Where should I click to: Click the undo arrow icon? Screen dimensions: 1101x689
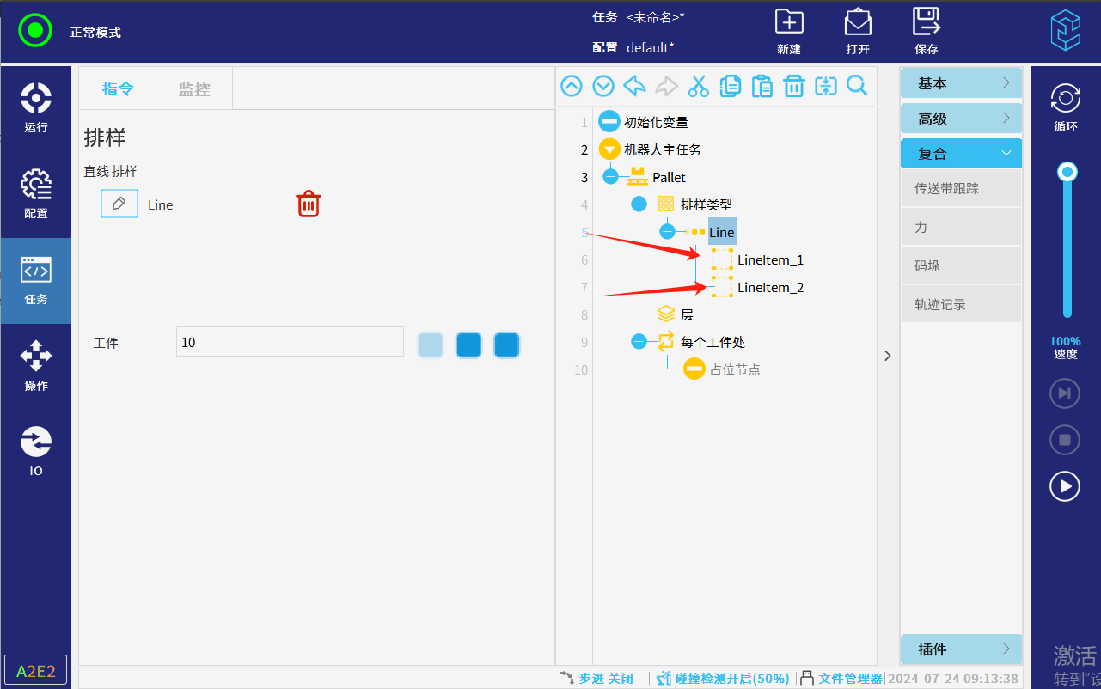coord(634,86)
